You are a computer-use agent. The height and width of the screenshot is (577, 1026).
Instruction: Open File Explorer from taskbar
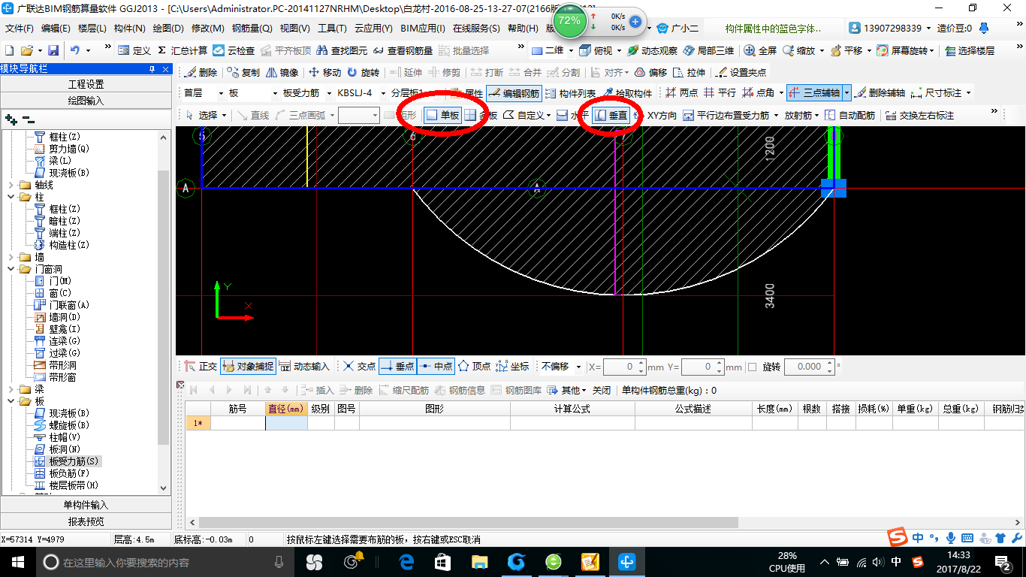pyautogui.click(x=479, y=562)
